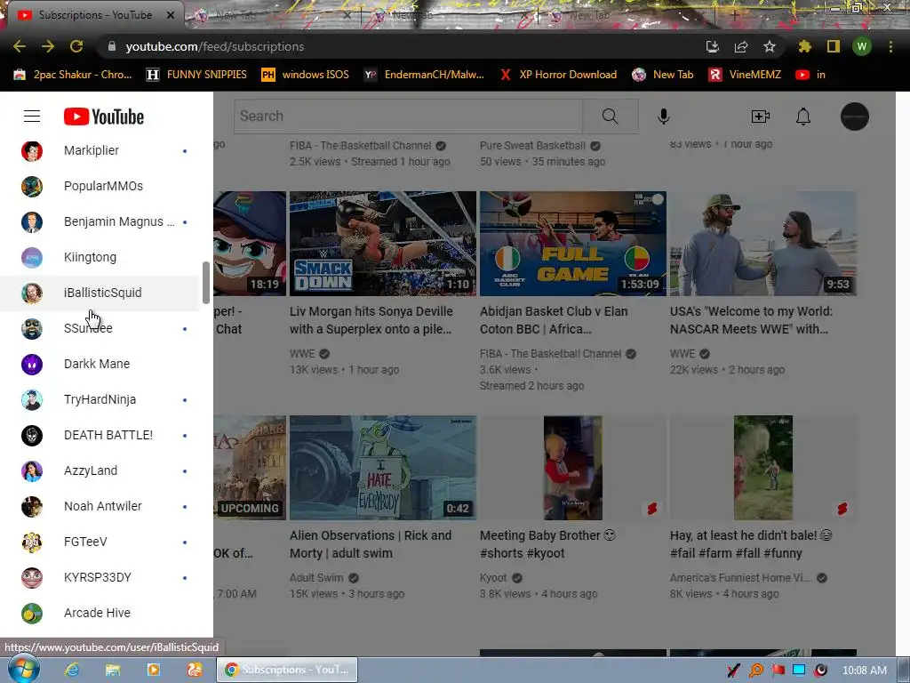
Task: Open New Tab bookmark in bookmarks bar
Action: click(663, 75)
